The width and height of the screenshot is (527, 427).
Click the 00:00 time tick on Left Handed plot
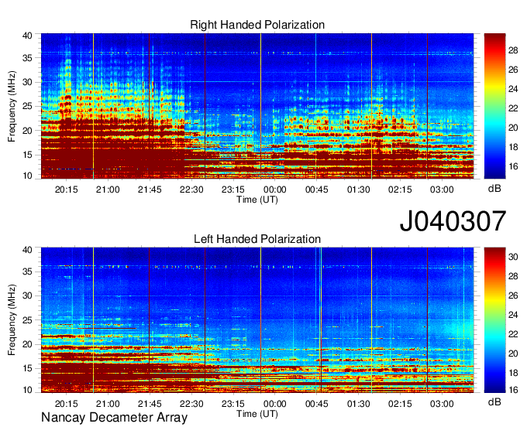275,404
